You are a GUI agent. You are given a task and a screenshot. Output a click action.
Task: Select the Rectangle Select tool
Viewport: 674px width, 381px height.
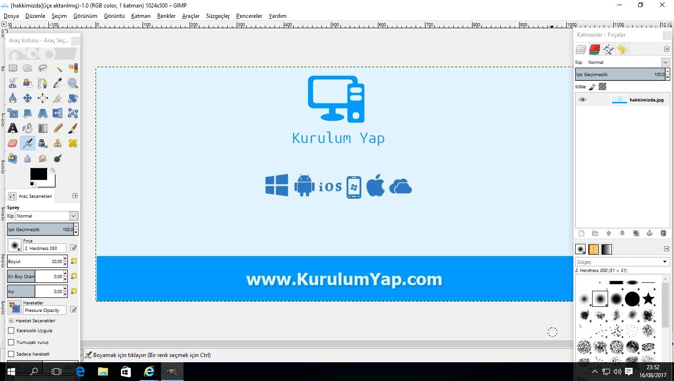click(13, 68)
